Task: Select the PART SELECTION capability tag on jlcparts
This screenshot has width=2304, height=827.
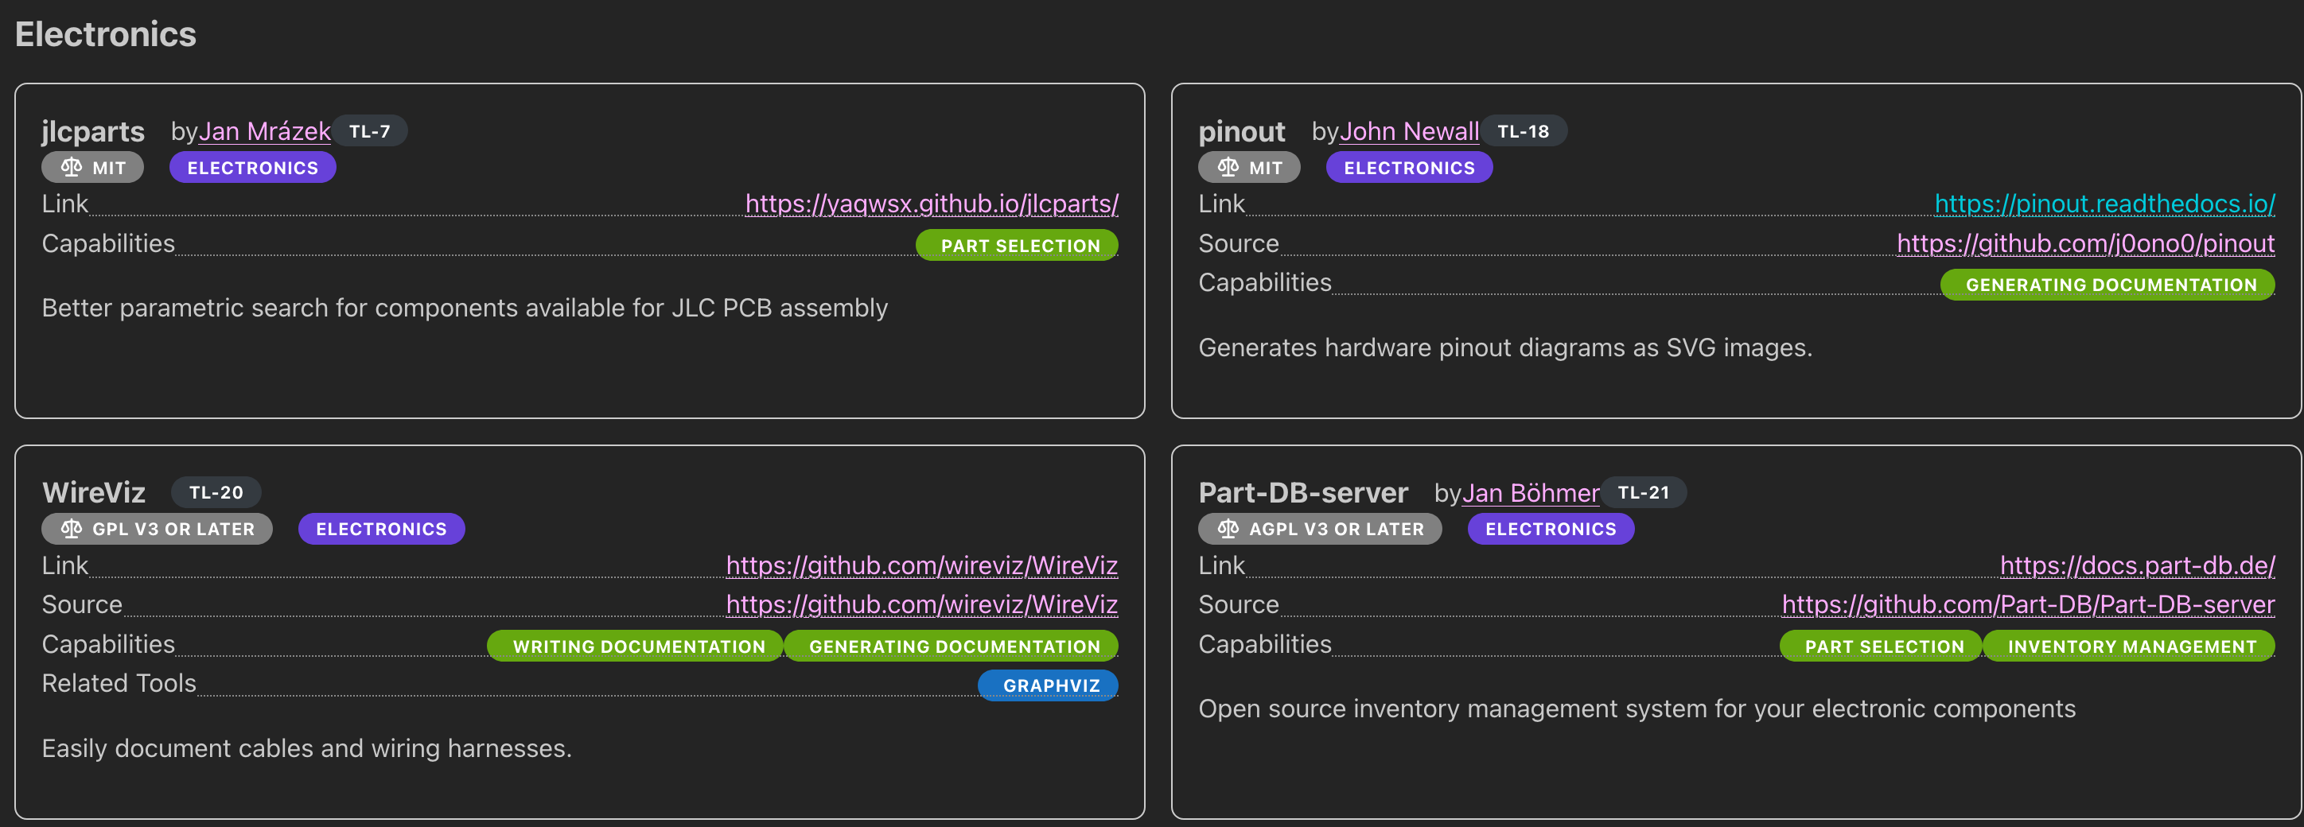Action: (x=1017, y=245)
